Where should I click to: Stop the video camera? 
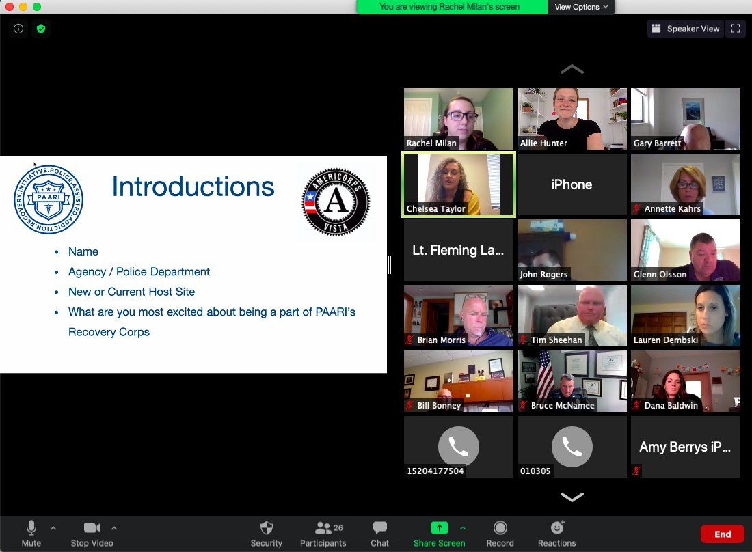point(92,534)
